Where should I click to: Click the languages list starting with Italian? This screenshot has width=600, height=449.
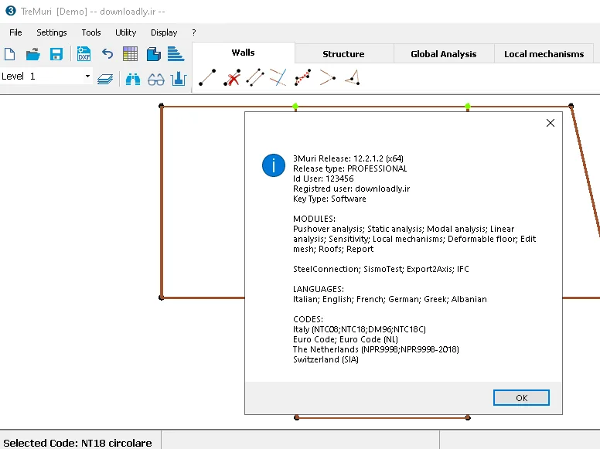390,299
